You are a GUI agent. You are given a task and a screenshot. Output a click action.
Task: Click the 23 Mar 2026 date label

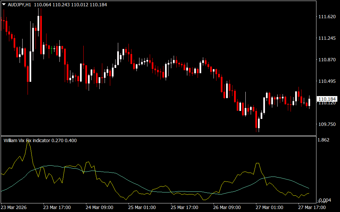[x=15, y=207]
